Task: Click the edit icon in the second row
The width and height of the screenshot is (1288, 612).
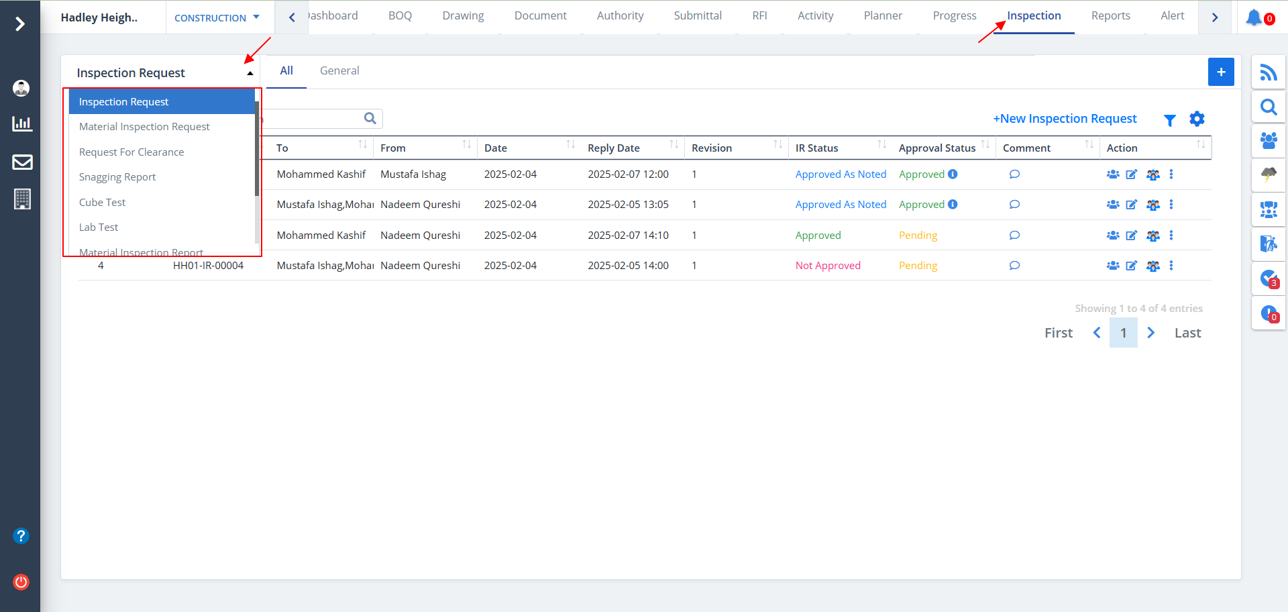Action: pyautogui.click(x=1131, y=205)
